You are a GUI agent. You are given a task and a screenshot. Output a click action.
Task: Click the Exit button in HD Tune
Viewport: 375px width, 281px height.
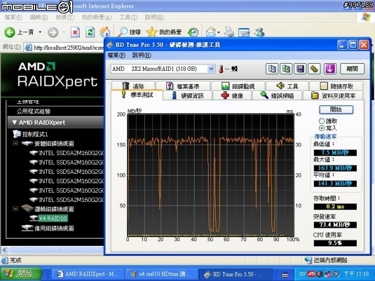click(x=352, y=69)
